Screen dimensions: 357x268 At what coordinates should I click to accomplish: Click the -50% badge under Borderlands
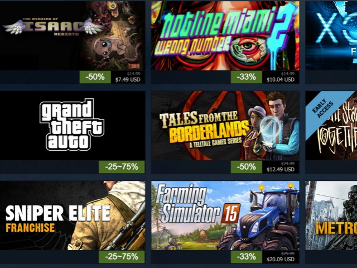(x=247, y=167)
